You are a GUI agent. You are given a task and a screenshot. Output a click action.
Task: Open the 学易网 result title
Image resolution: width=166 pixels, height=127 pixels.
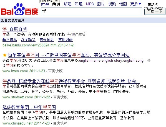(71, 81)
